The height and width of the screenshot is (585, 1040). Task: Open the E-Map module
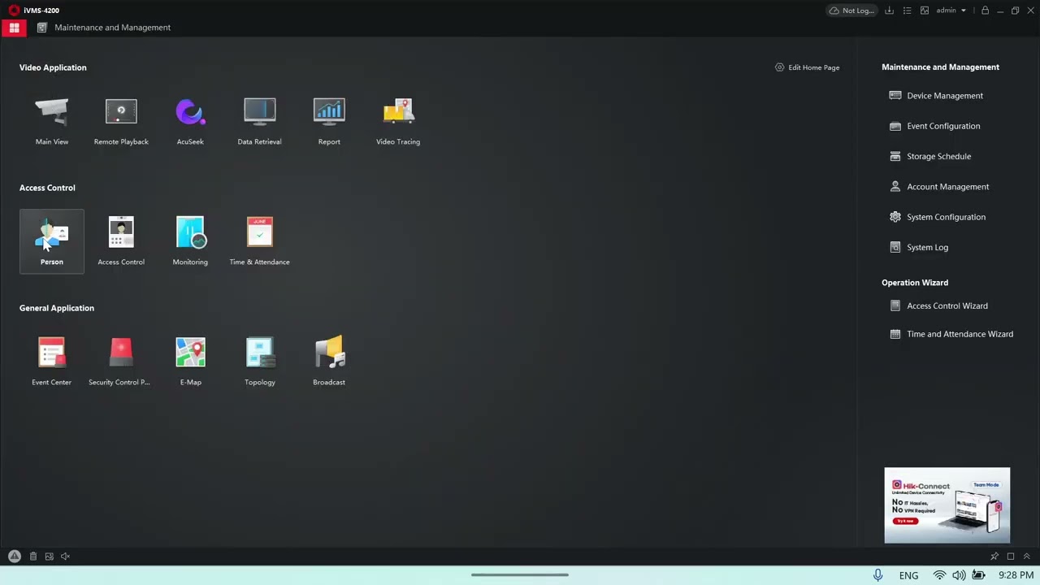pyautogui.click(x=190, y=362)
